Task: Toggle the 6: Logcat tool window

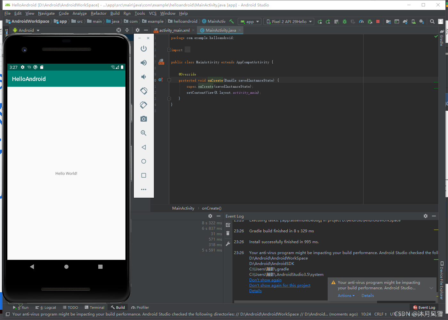Action: (x=46, y=308)
